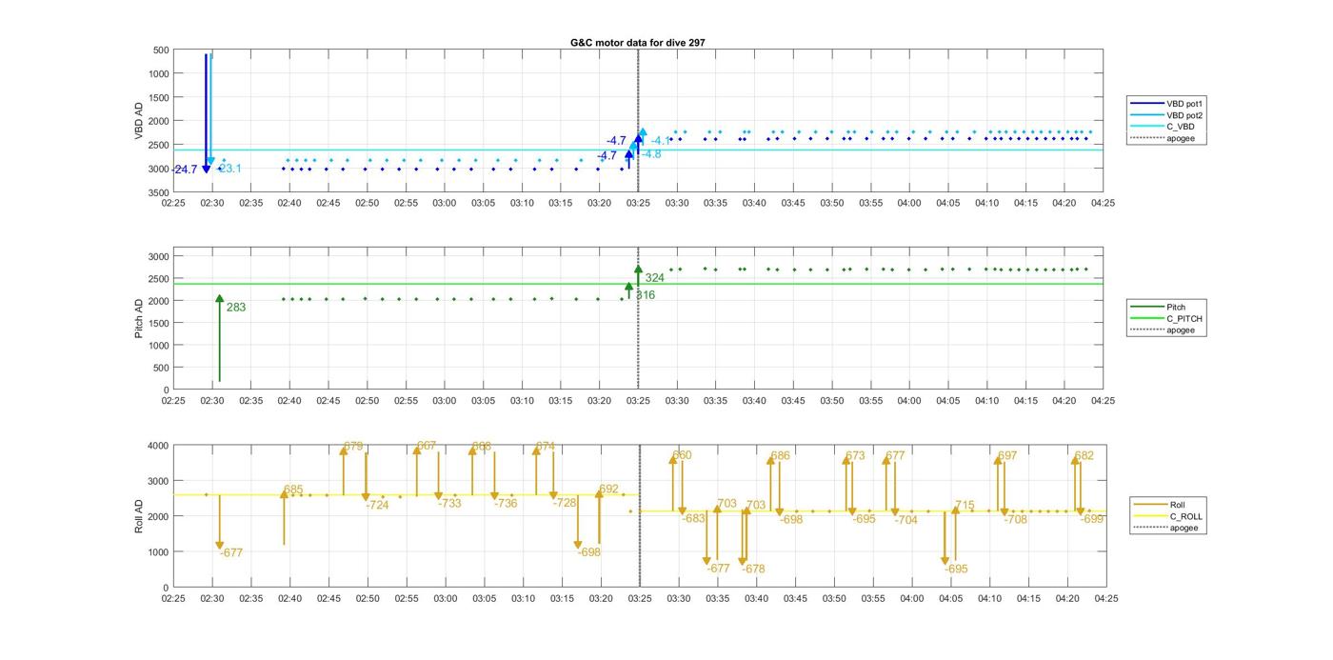Click the "Roll AD" y-axis label
Screen dimensions: 1333x660
[x=139, y=516]
